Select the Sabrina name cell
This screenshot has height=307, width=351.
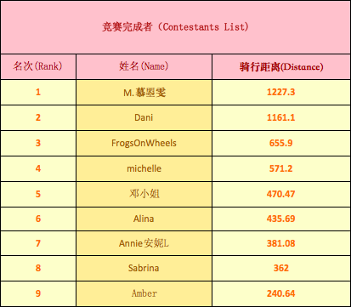click(x=144, y=268)
